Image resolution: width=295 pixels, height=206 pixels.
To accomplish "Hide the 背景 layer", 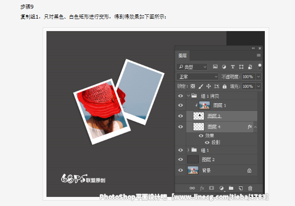I will pyautogui.click(x=181, y=170).
